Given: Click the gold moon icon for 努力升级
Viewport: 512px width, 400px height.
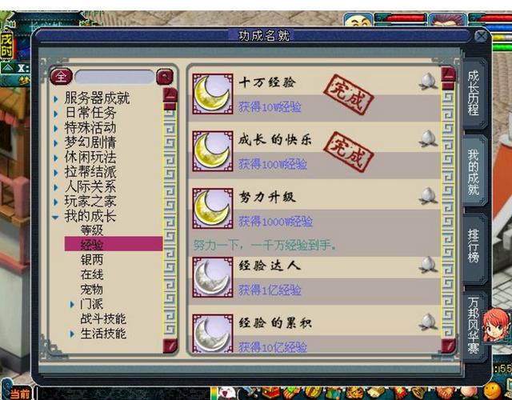Looking at the screenshot, I should [x=213, y=208].
